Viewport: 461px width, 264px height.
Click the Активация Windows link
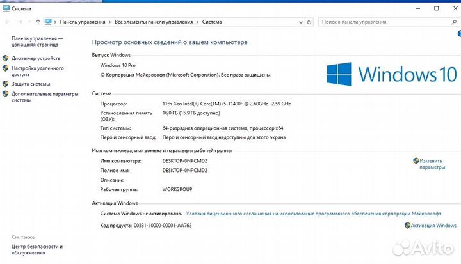[433, 225]
